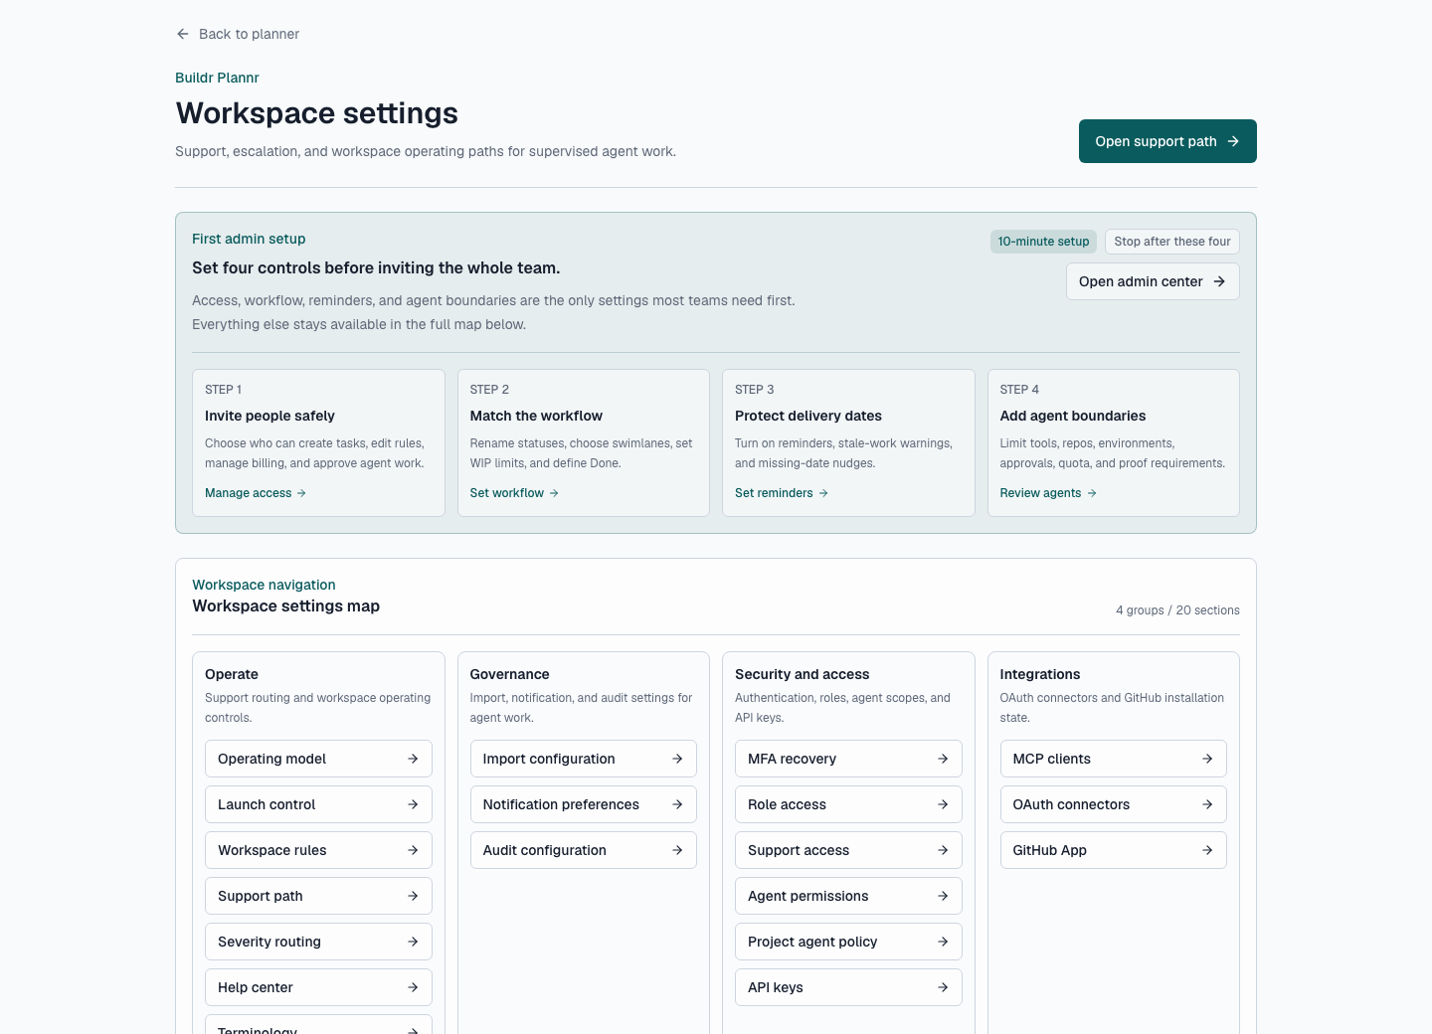
Task: Open the GitHub App section
Action: coord(1114,850)
